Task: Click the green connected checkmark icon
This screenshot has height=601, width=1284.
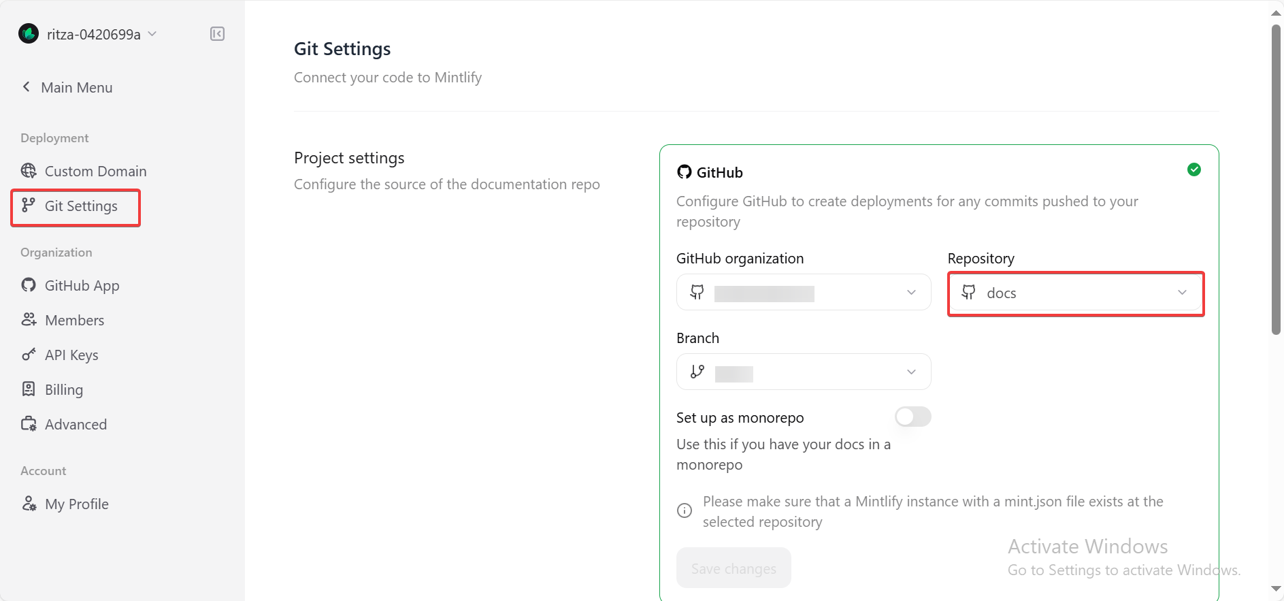Action: click(1194, 169)
